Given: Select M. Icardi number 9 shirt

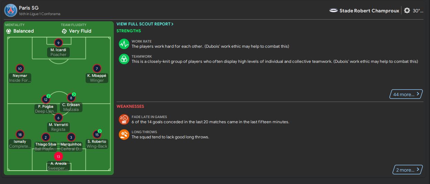Looking at the screenshot, I should (x=58, y=43).
